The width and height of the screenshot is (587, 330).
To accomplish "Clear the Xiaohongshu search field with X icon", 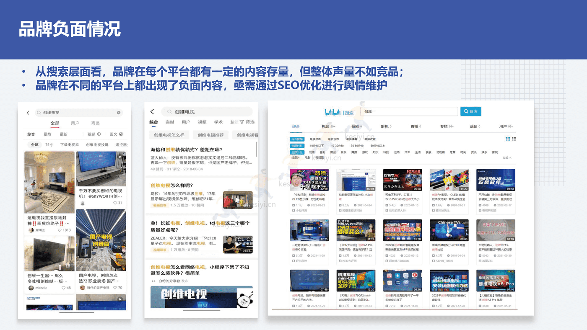I will tap(119, 113).
